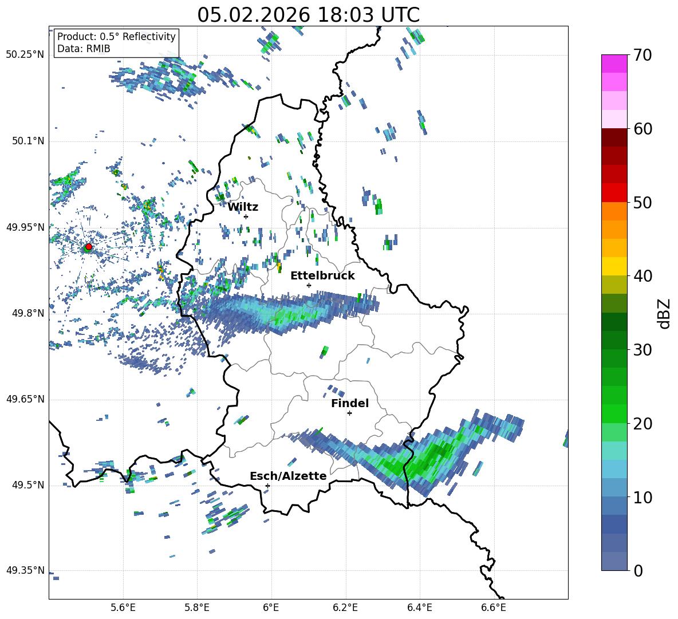Click the Wiltz station cross marker
This screenshot has width=678, height=619.
[x=246, y=216]
